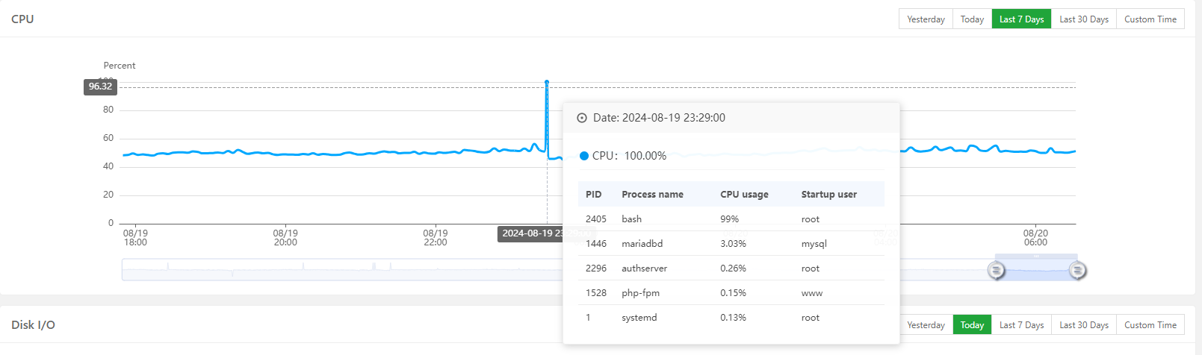Screen dimensions: 1202x355
Task: Switch CPU chart to Last 7 Days
Action: 1021,19
